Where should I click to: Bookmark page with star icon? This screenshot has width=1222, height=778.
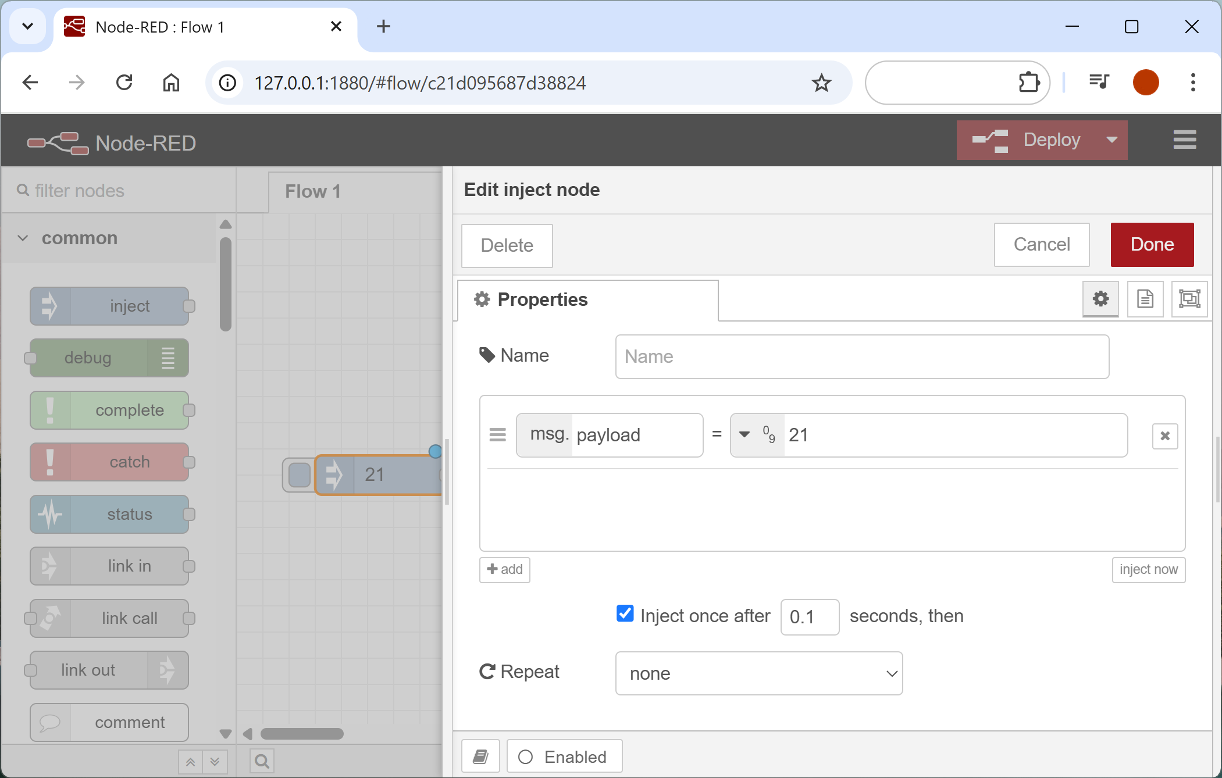[821, 83]
